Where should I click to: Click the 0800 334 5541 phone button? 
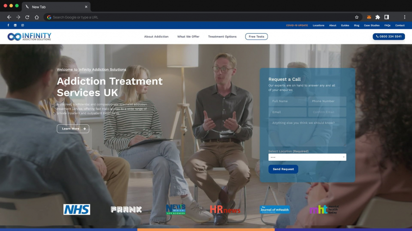[x=388, y=36]
